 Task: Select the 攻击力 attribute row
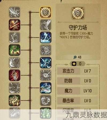(x=77, y=71)
